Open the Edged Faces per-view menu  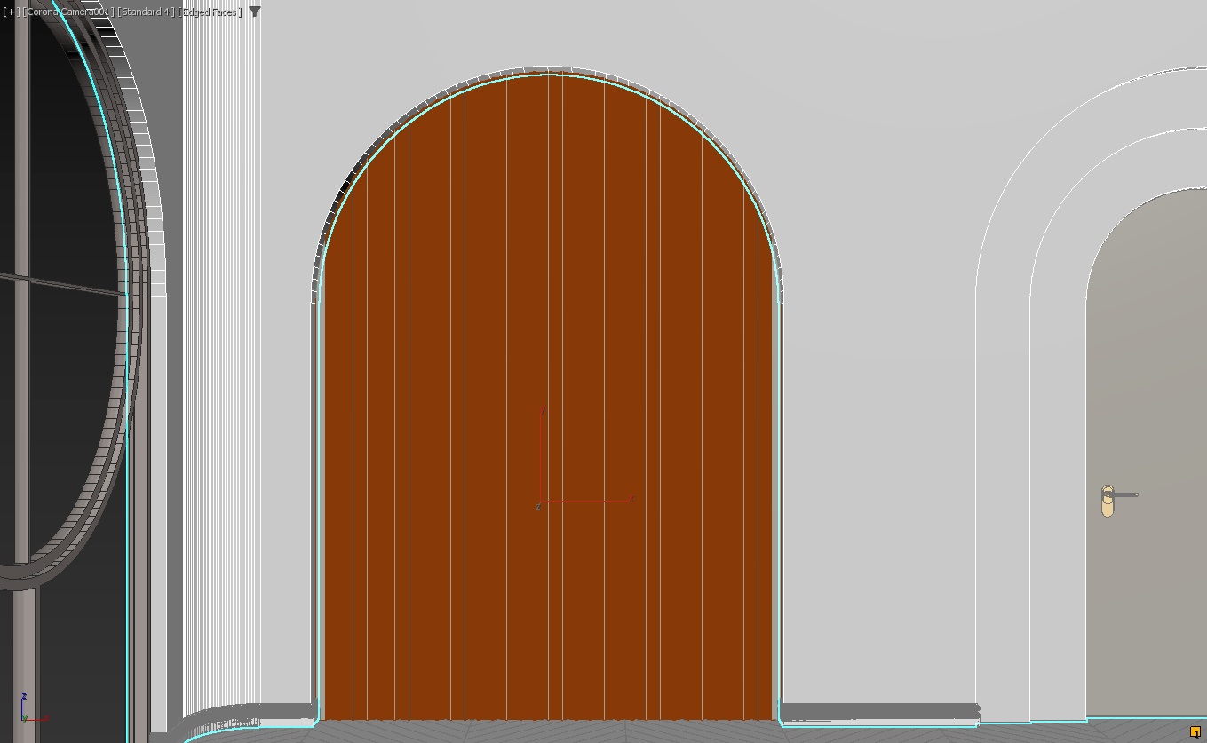(x=210, y=12)
